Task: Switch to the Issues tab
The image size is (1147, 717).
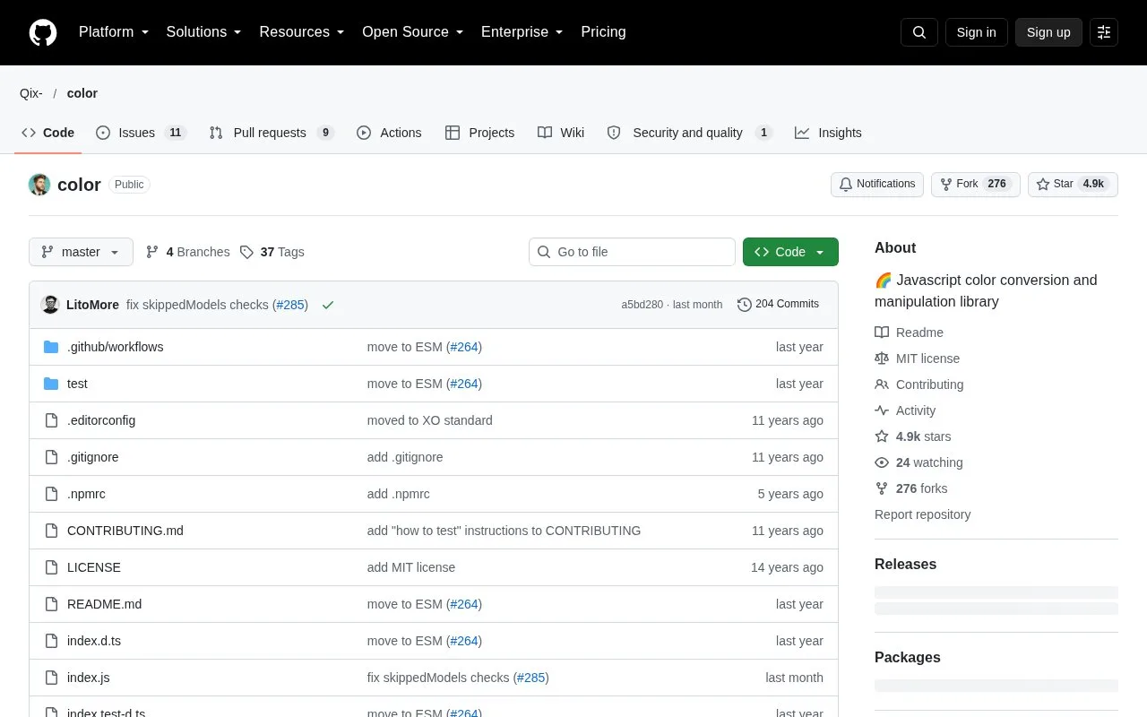Action: 141,133
